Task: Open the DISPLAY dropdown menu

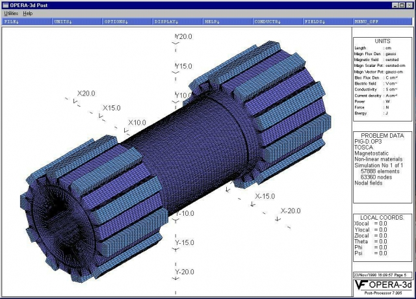Action: (166, 21)
